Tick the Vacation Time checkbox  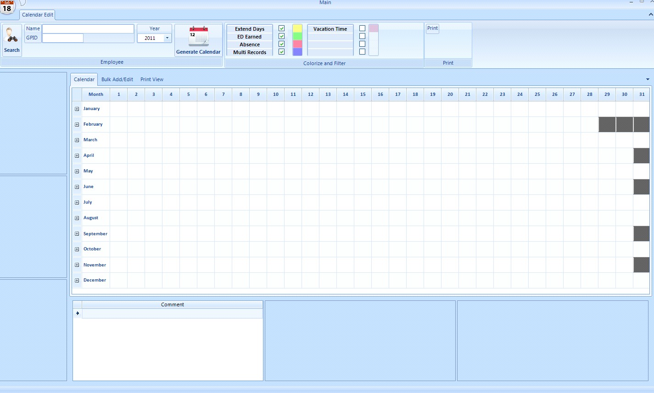click(363, 28)
